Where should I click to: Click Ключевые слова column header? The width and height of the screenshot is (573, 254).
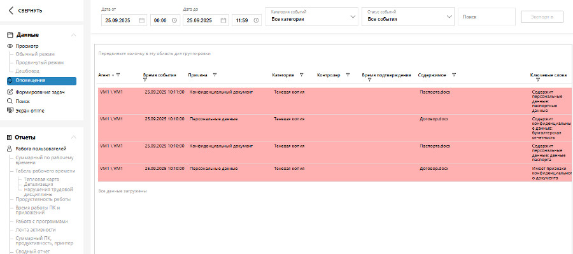[x=548, y=75]
